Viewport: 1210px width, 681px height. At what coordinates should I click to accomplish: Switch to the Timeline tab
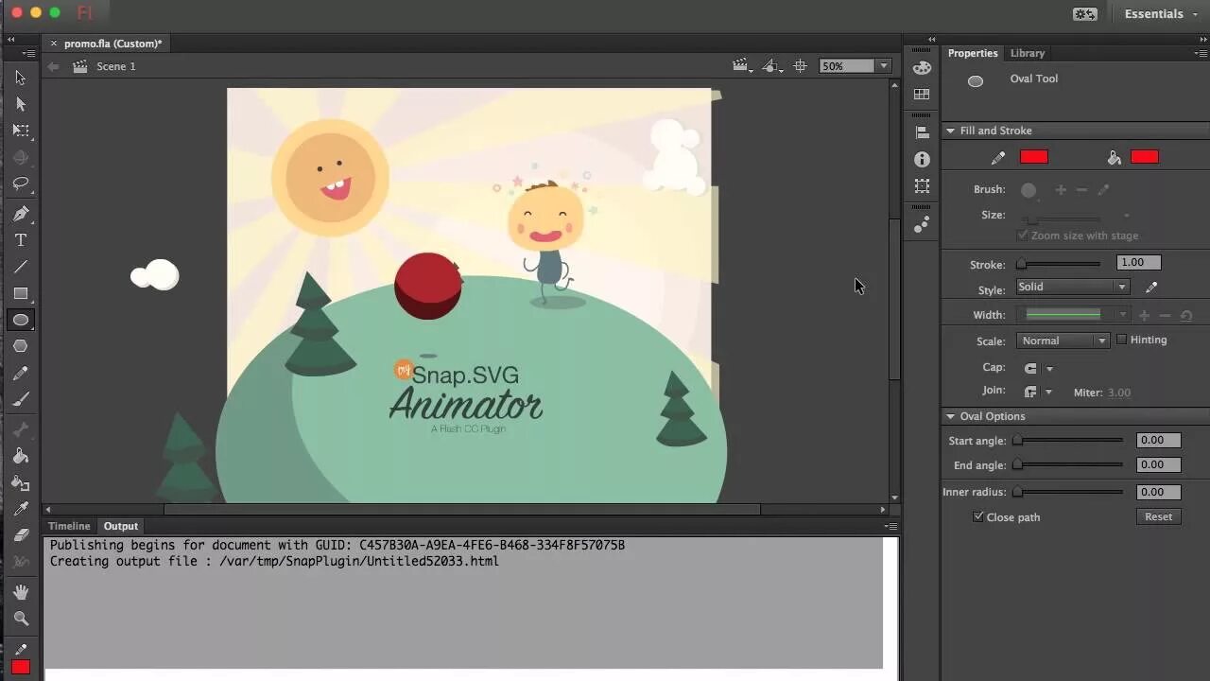click(69, 526)
